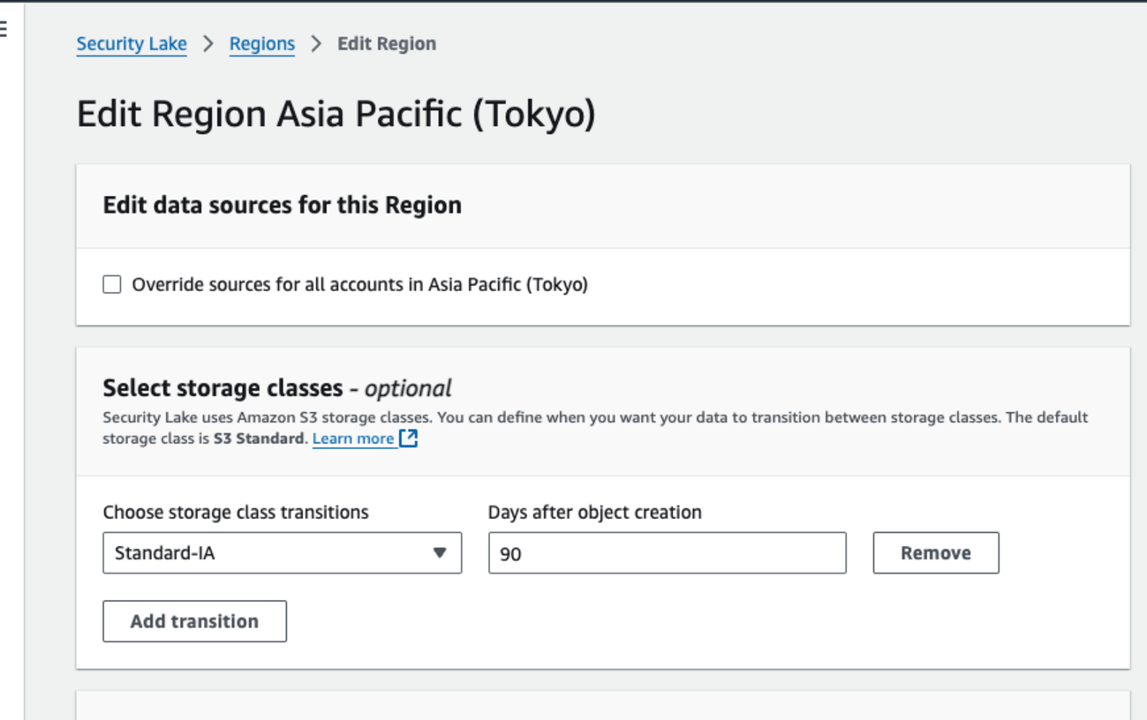Select the Edit Region breadcrumb item
The width and height of the screenshot is (1147, 720).
coord(387,44)
